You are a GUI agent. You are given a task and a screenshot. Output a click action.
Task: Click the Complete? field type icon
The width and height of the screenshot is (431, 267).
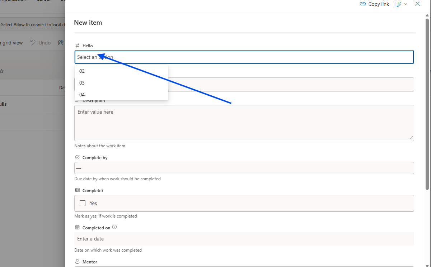click(77, 190)
